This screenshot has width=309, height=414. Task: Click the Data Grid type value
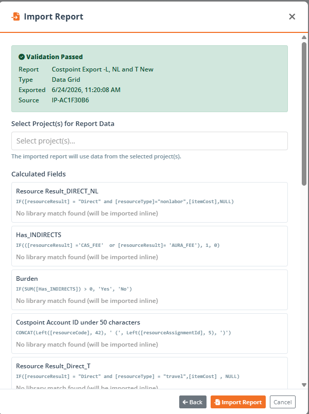(x=66, y=80)
